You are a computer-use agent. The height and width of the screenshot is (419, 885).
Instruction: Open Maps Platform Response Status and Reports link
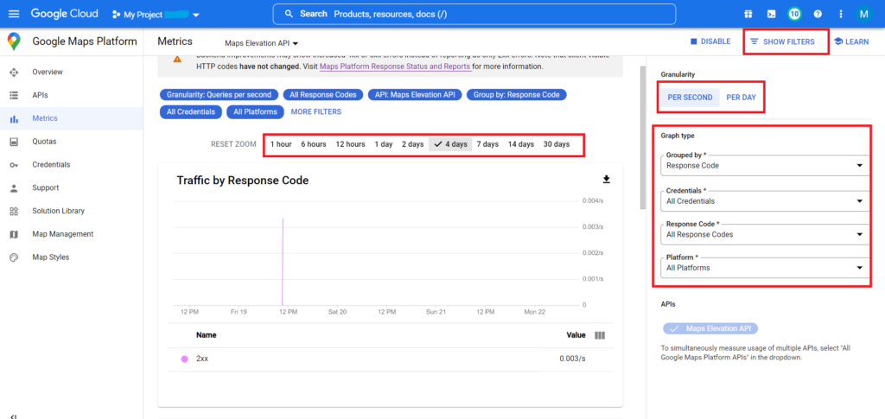[395, 67]
